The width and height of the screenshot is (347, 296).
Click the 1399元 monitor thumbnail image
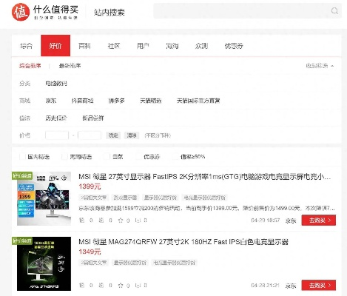[x=44, y=198]
